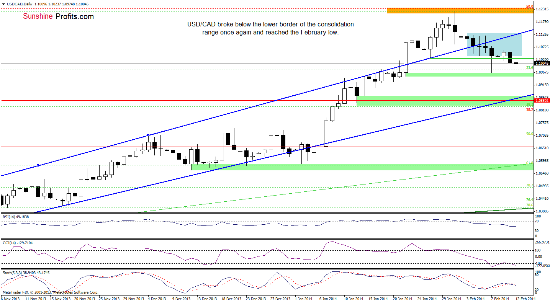Click the 1.09675 price axis value

point(542,72)
